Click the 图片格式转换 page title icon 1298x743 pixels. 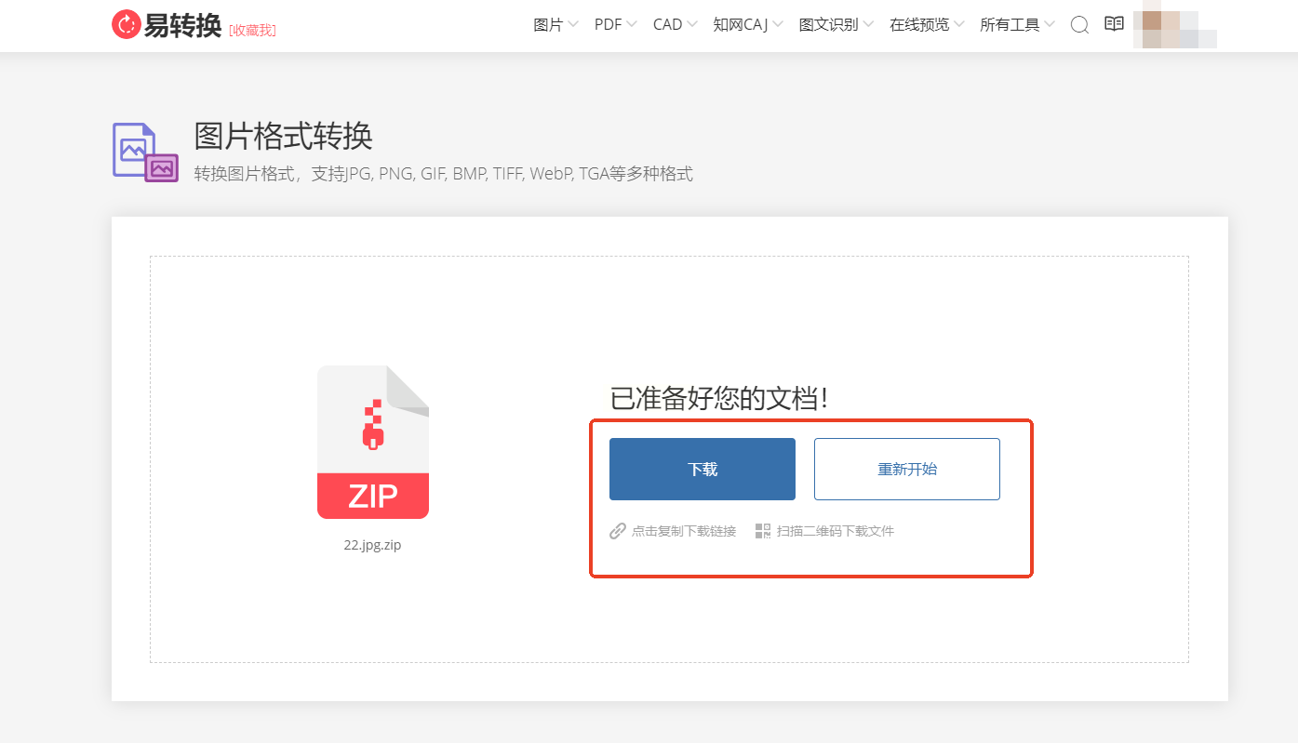click(145, 152)
